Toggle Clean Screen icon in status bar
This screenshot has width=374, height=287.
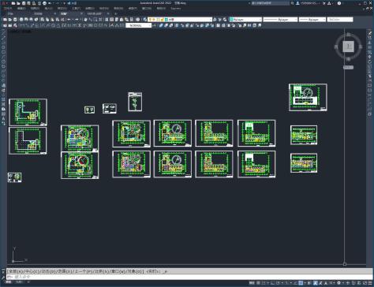click(365, 283)
